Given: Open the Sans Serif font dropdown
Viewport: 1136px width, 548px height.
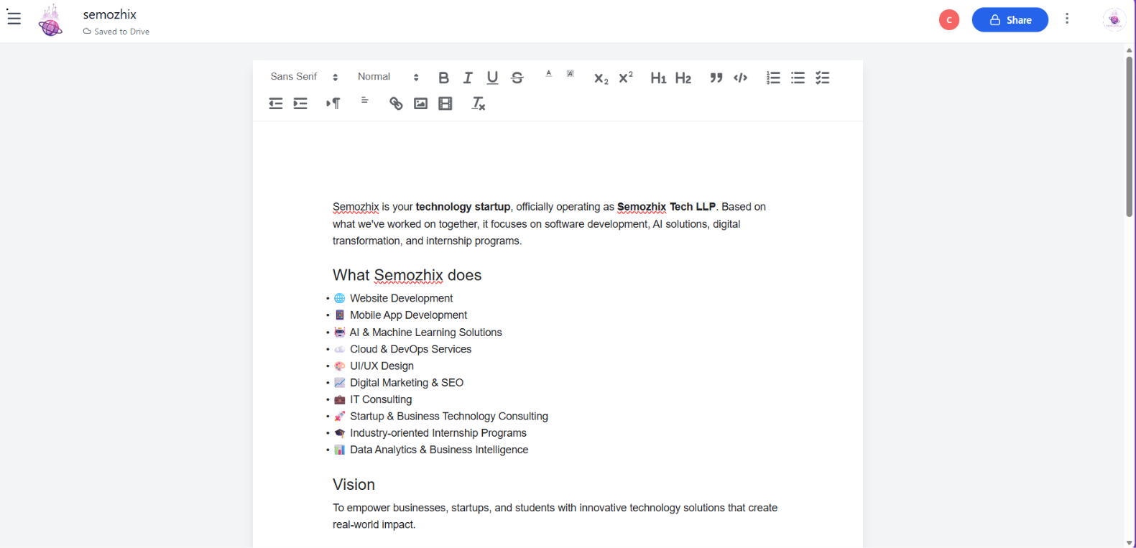Looking at the screenshot, I should [304, 77].
